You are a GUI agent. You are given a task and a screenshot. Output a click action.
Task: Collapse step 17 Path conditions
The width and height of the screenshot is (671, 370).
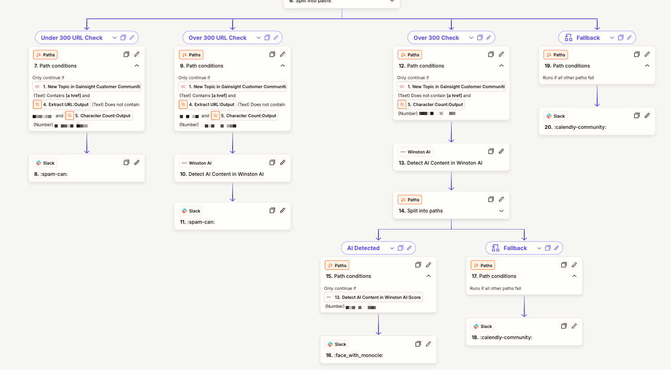[574, 276]
